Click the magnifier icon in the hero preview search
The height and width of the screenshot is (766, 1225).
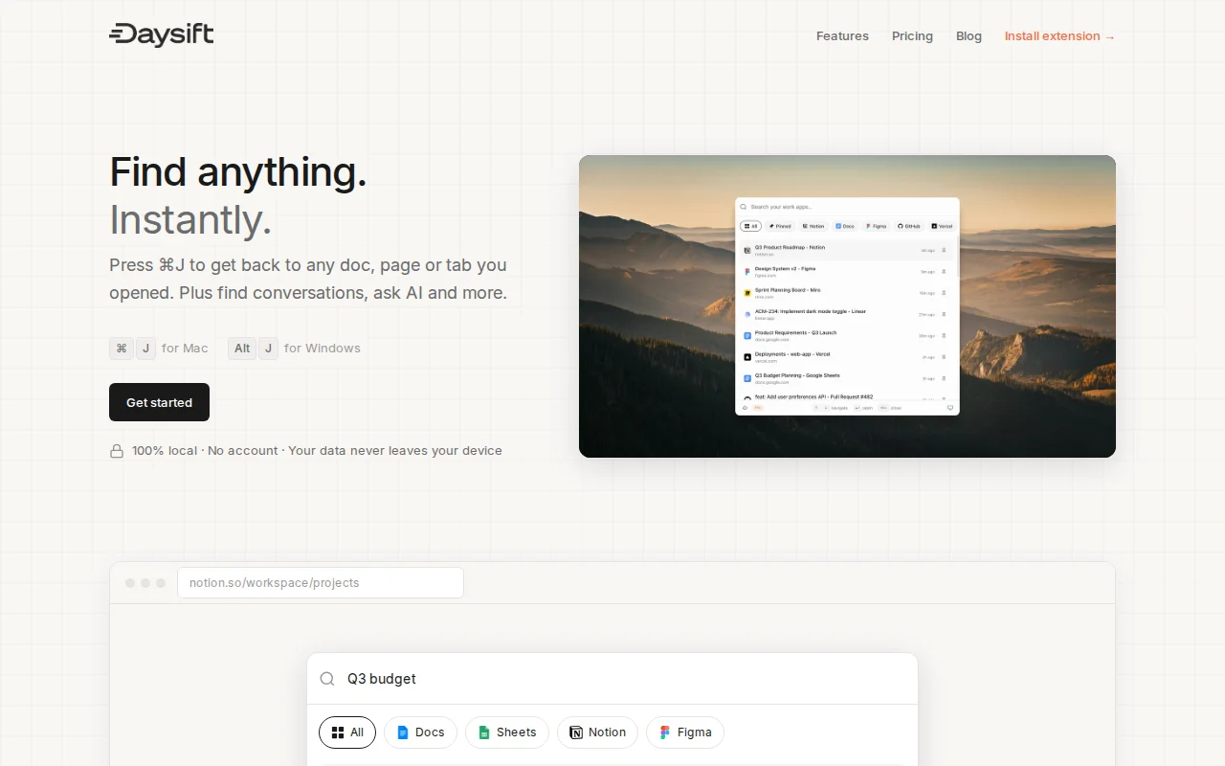(x=744, y=207)
